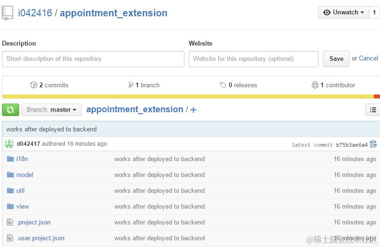Open commit message in model row
This screenshot has width=380, height=247.
point(159,175)
